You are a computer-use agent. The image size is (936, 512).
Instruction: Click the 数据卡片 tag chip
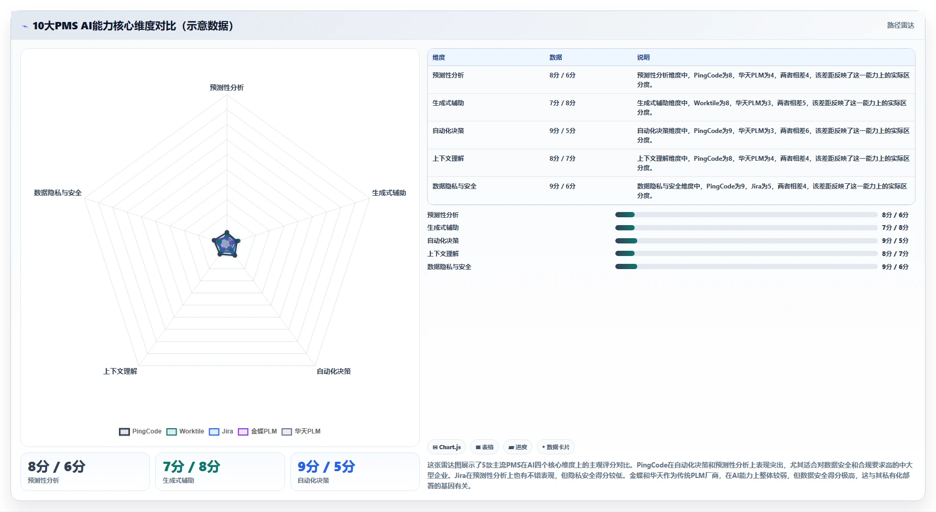[556, 447]
